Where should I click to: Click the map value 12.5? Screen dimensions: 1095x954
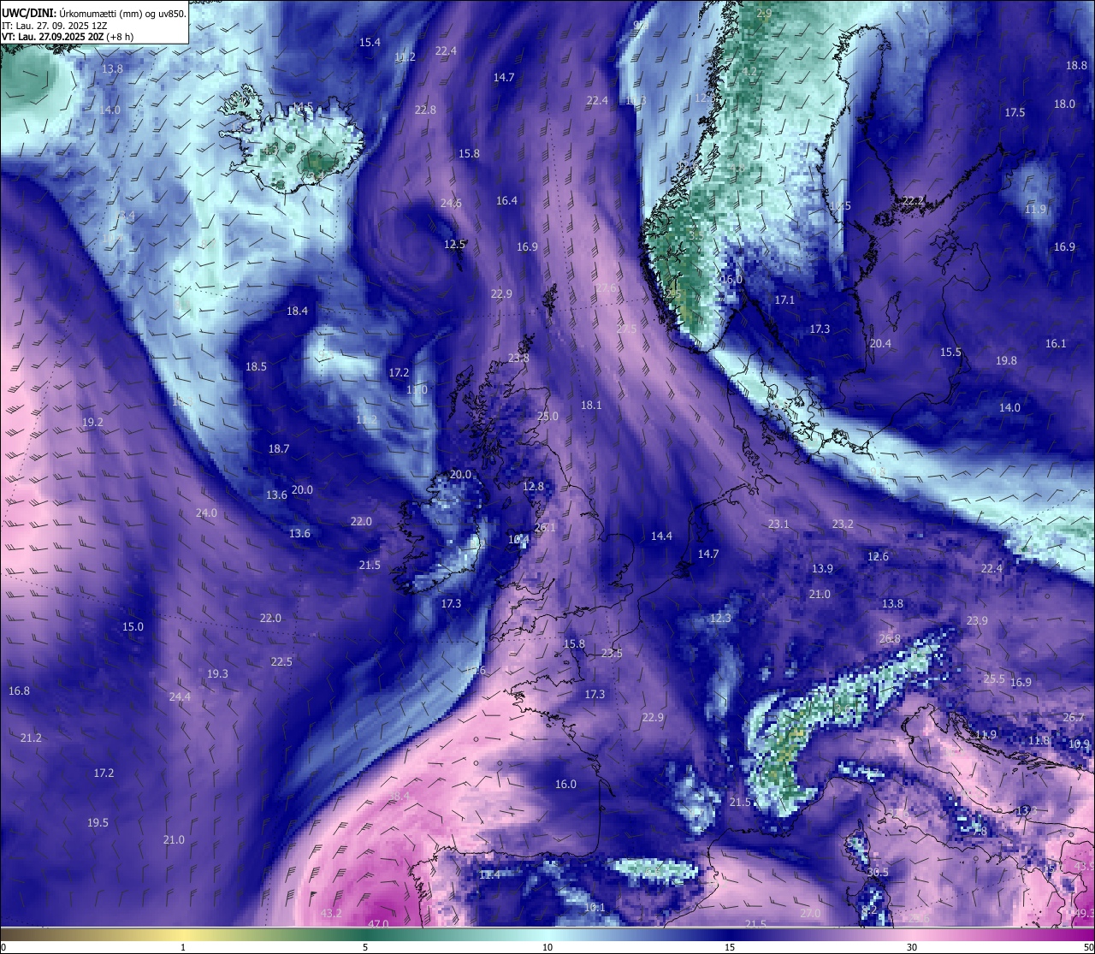coord(454,244)
